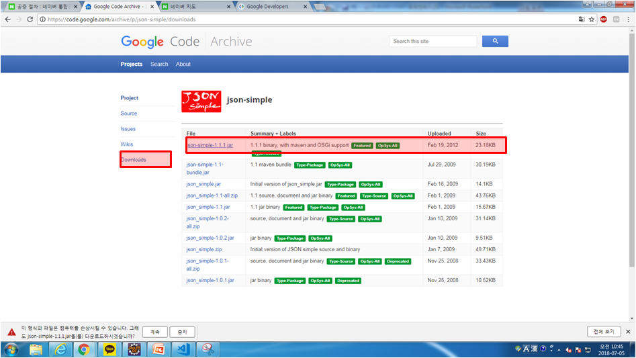Download json_simple-1.0.1-all.zip
The width and height of the screenshot is (636, 358).
click(208, 265)
